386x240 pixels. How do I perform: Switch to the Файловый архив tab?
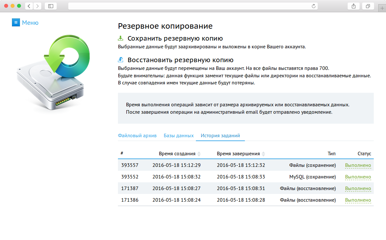pyautogui.click(x=137, y=136)
